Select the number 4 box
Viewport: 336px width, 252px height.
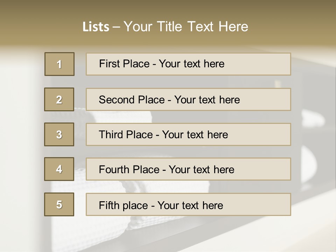tap(59, 169)
